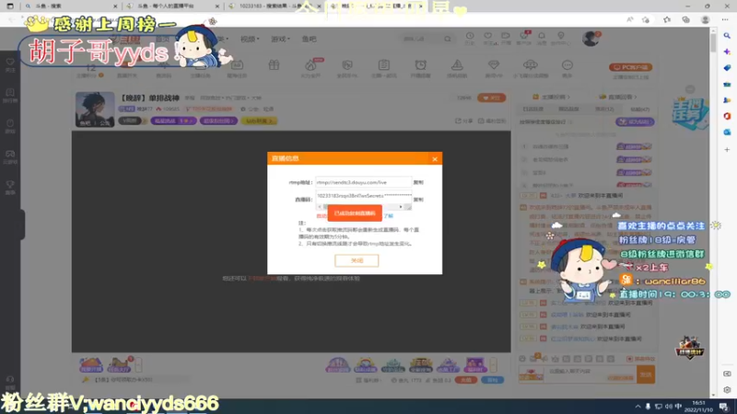Image resolution: width=737 pixels, height=414 pixels.
Task: Show hidden icons with the system tray chevron
Action: (x=638, y=406)
